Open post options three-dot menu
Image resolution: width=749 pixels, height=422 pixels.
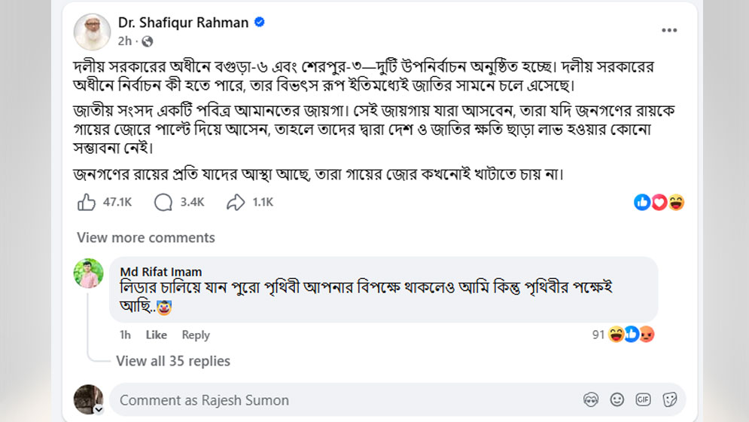tap(669, 30)
